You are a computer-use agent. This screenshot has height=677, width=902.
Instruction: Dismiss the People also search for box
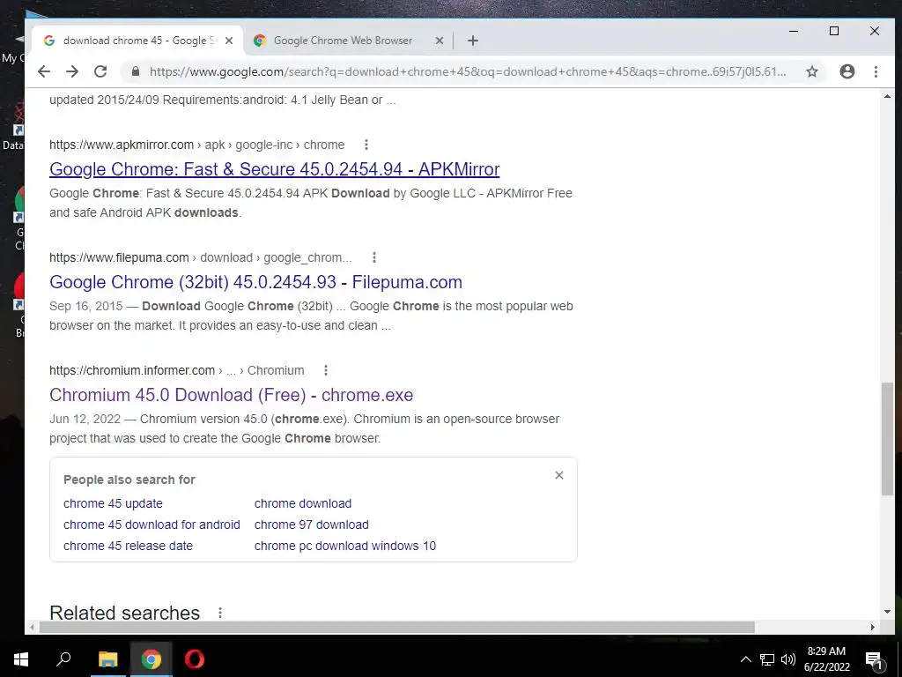pos(559,475)
